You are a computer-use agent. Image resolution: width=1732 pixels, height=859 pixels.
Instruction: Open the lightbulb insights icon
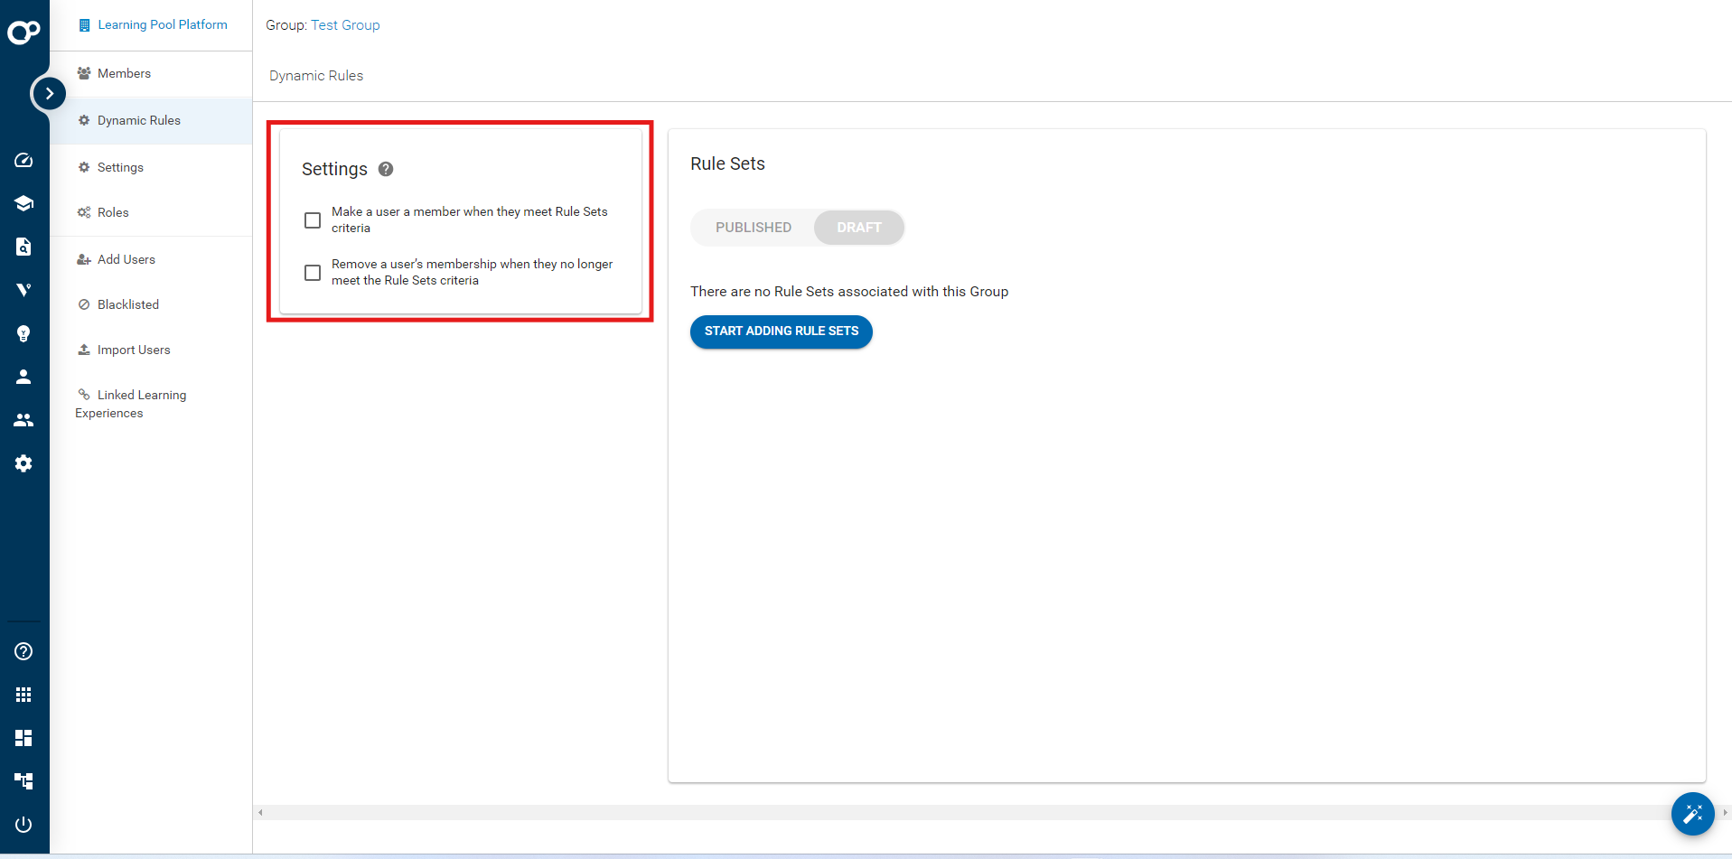click(23, 333)
